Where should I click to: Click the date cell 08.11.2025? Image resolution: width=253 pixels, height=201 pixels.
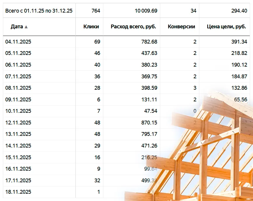tap(18, 88)
